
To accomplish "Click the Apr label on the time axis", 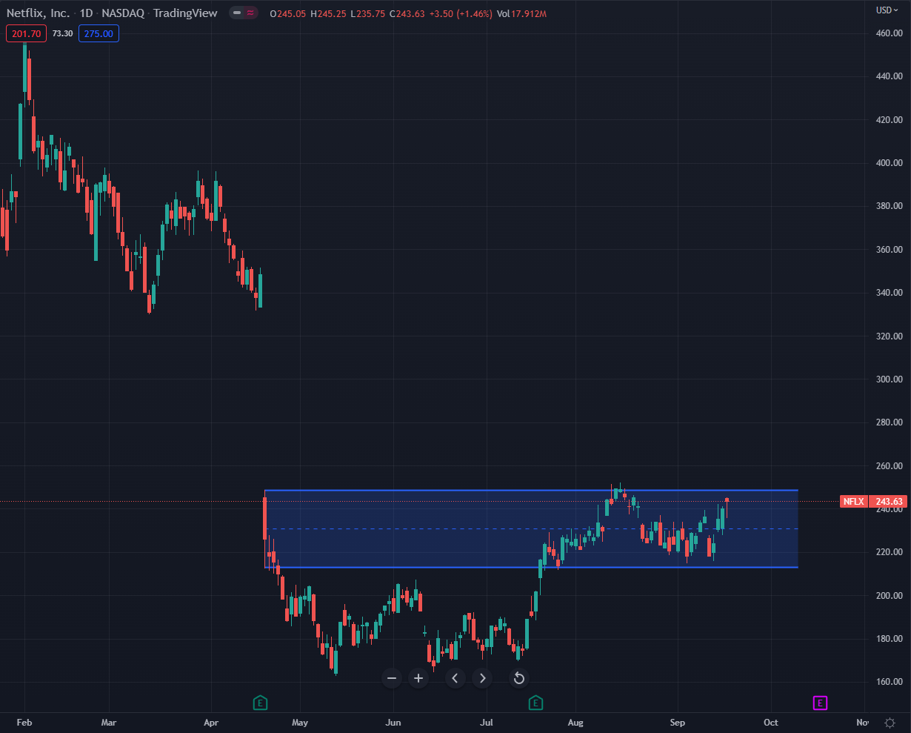I will pos(211,723).
